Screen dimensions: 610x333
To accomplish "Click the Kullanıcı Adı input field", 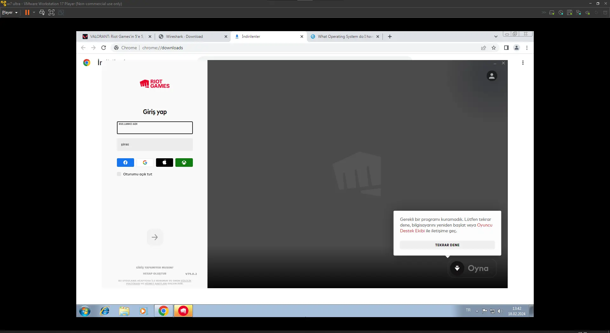I will pos(155,128).
